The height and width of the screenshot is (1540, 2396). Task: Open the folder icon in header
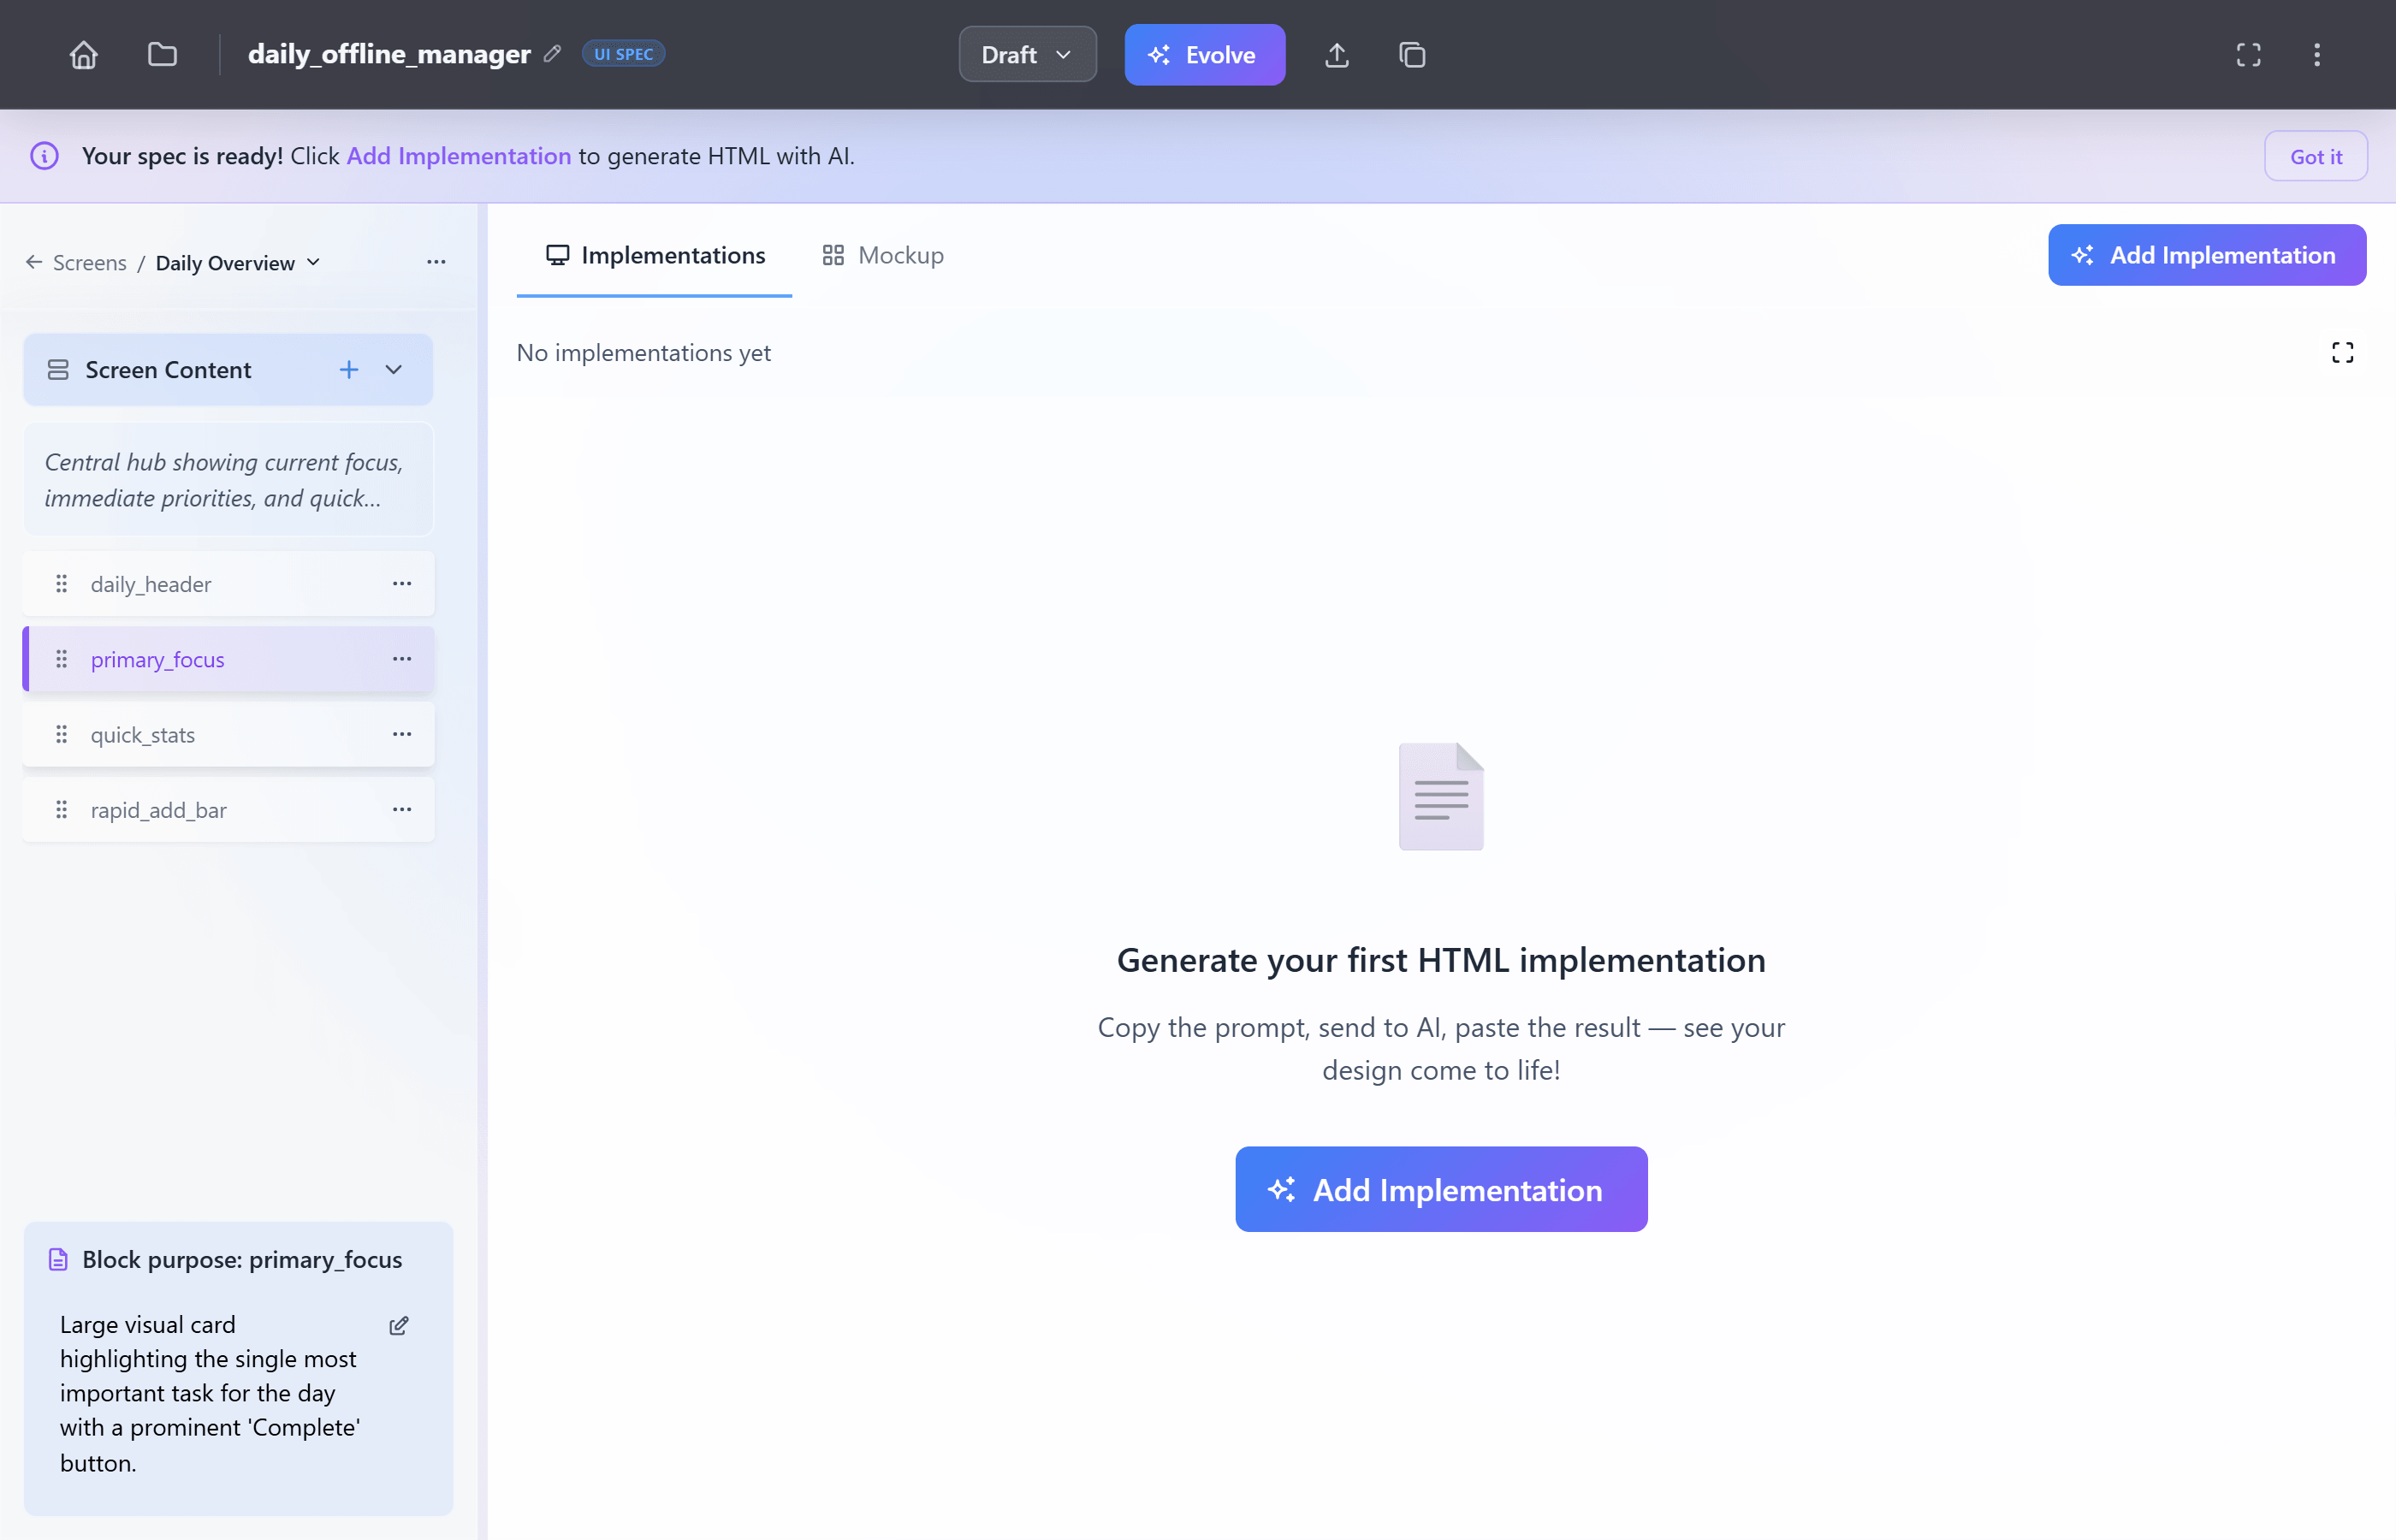[x=162, y=54]
